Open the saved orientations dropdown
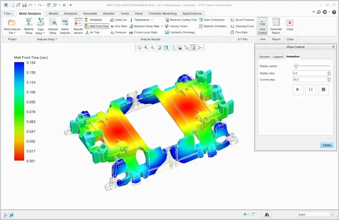 [173, 48]
